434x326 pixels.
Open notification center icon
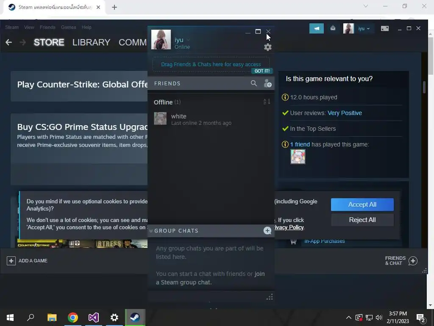pos(421,318)
